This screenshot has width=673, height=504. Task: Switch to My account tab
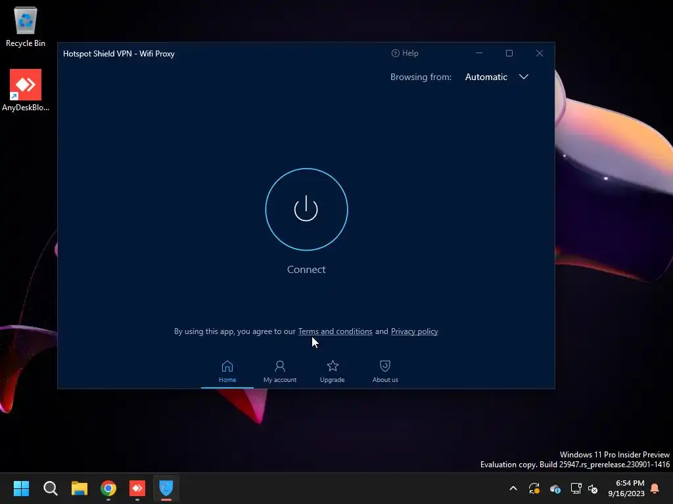click(x=280, y=371)
